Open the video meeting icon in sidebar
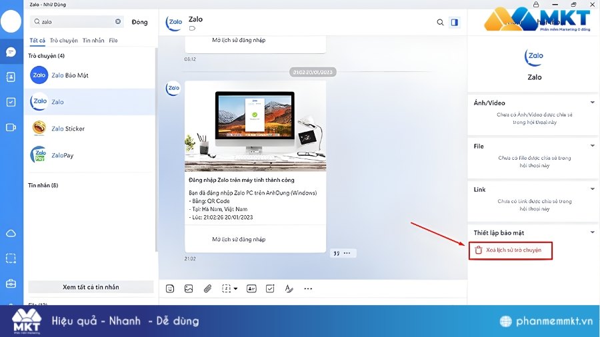The width and height of the screenshot is (600, 337). pos(11,127)
